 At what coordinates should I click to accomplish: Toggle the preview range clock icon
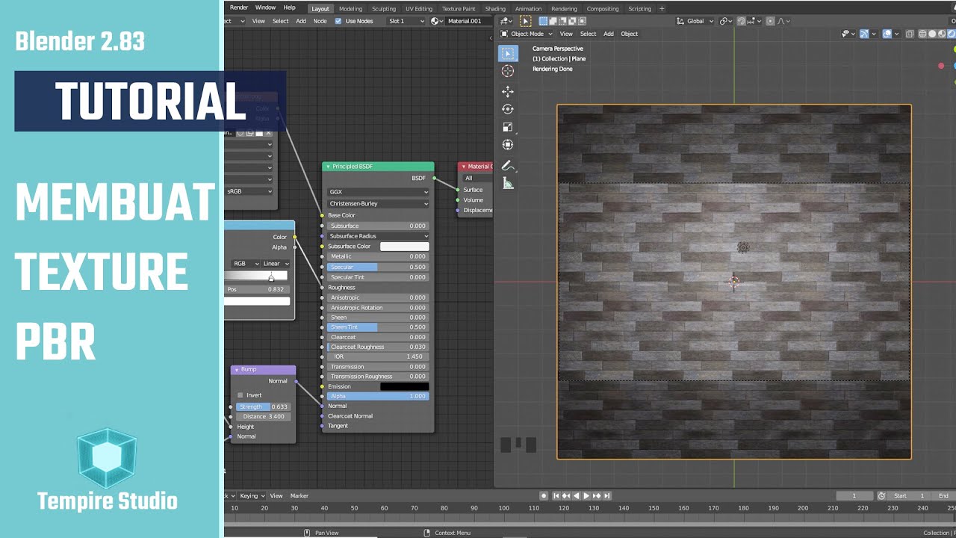(x=881, y=495)
